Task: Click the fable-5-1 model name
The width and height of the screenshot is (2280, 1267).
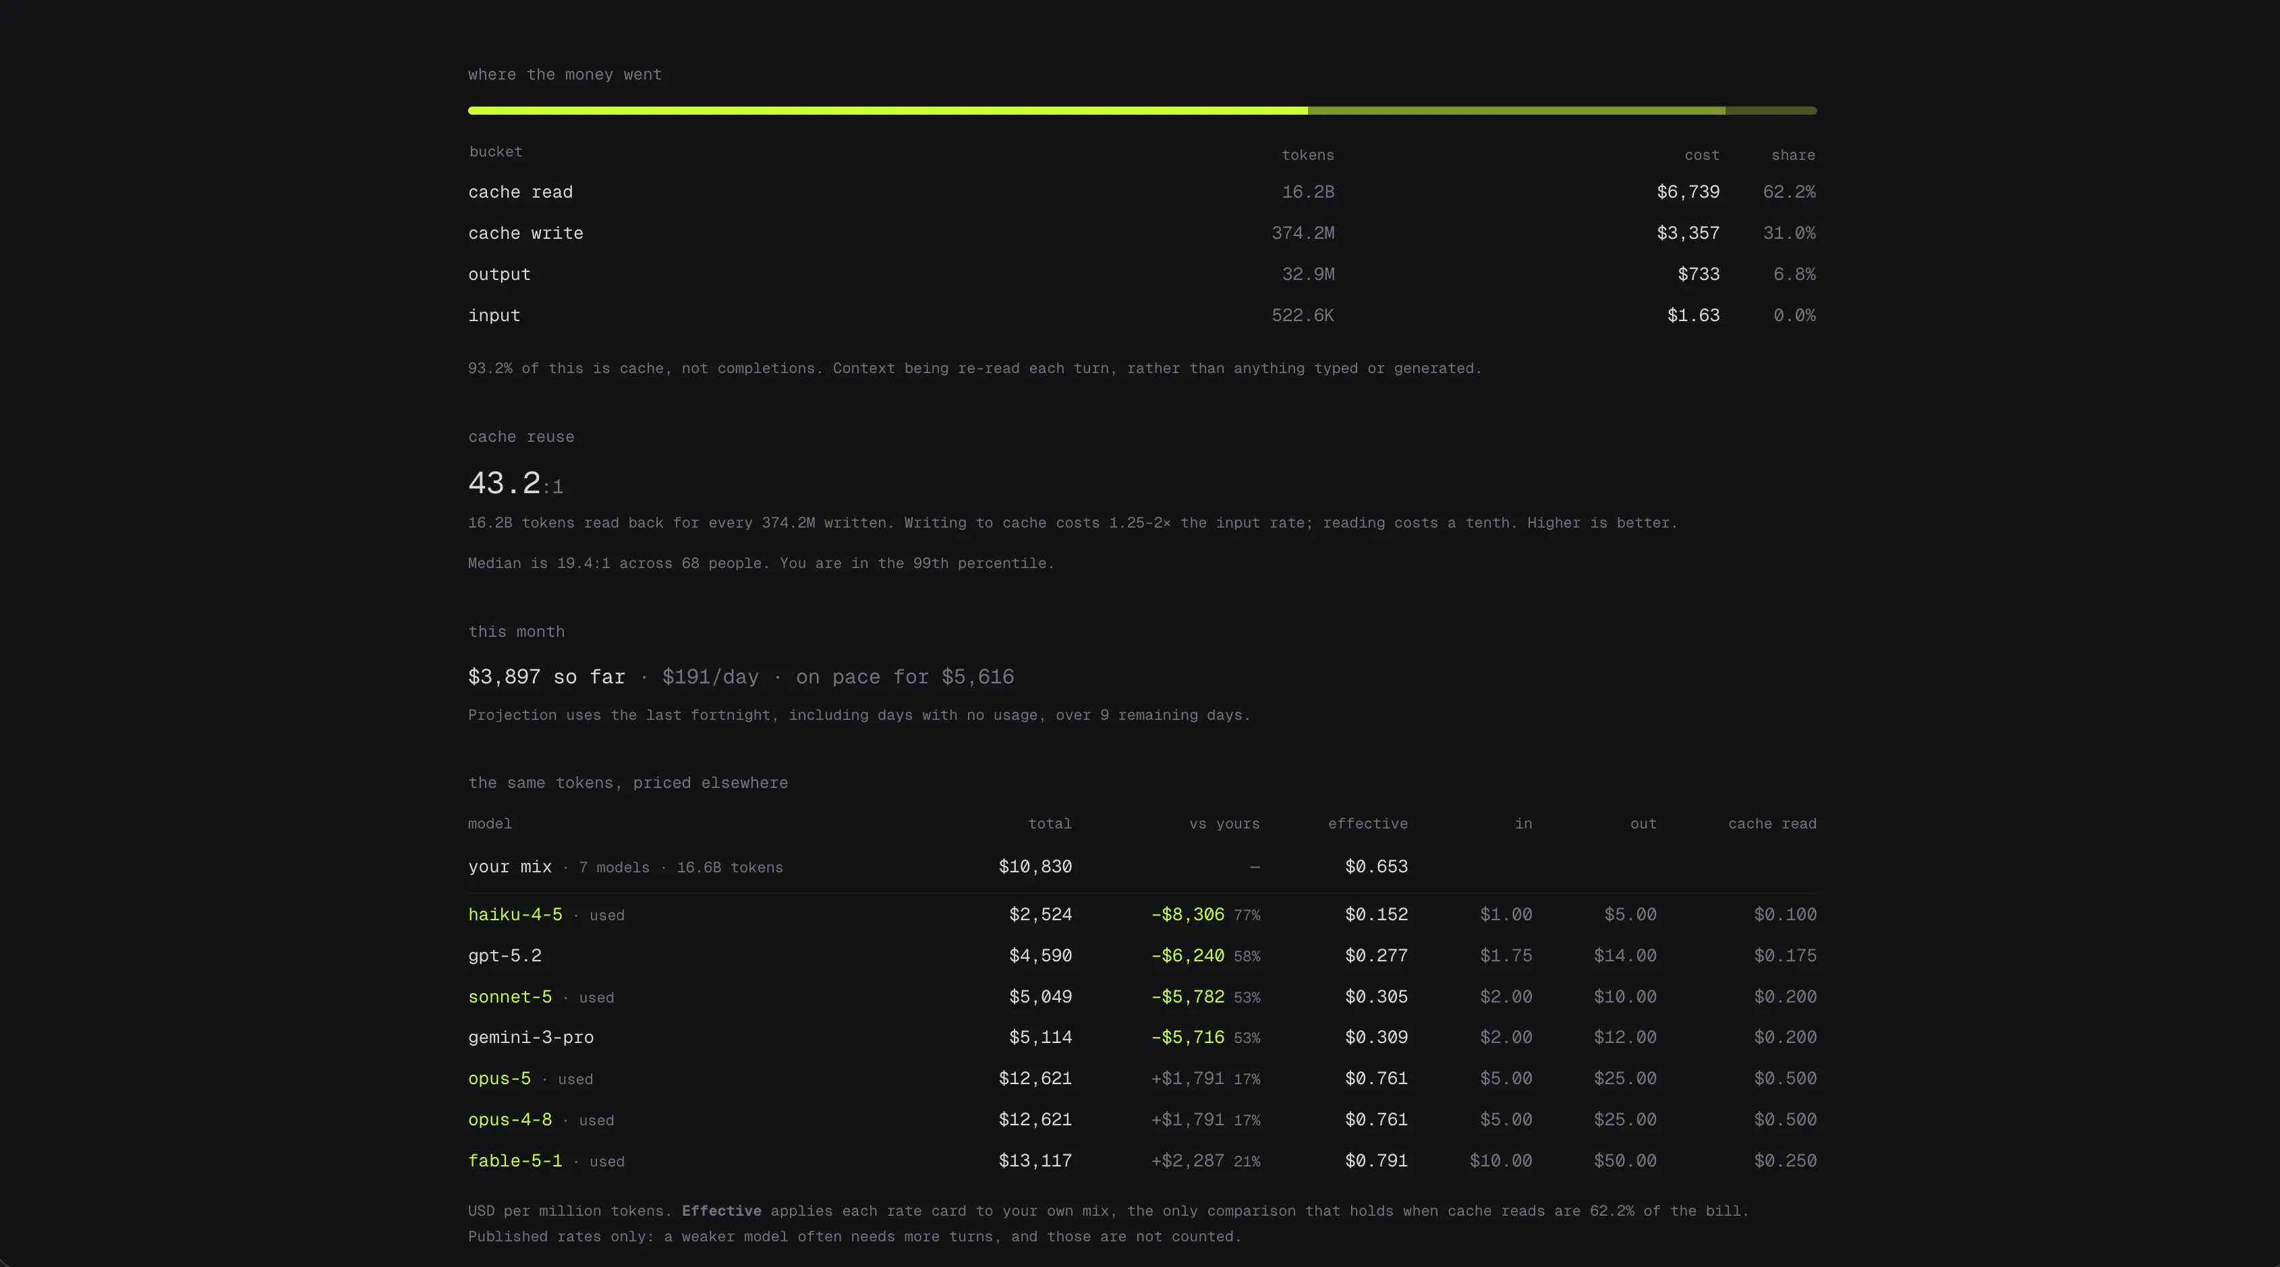Action: click(x=515, y=1161)
